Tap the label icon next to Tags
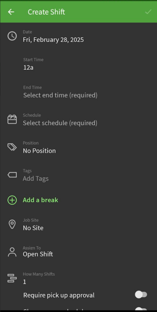157x312 pixels. pos(12,175)
